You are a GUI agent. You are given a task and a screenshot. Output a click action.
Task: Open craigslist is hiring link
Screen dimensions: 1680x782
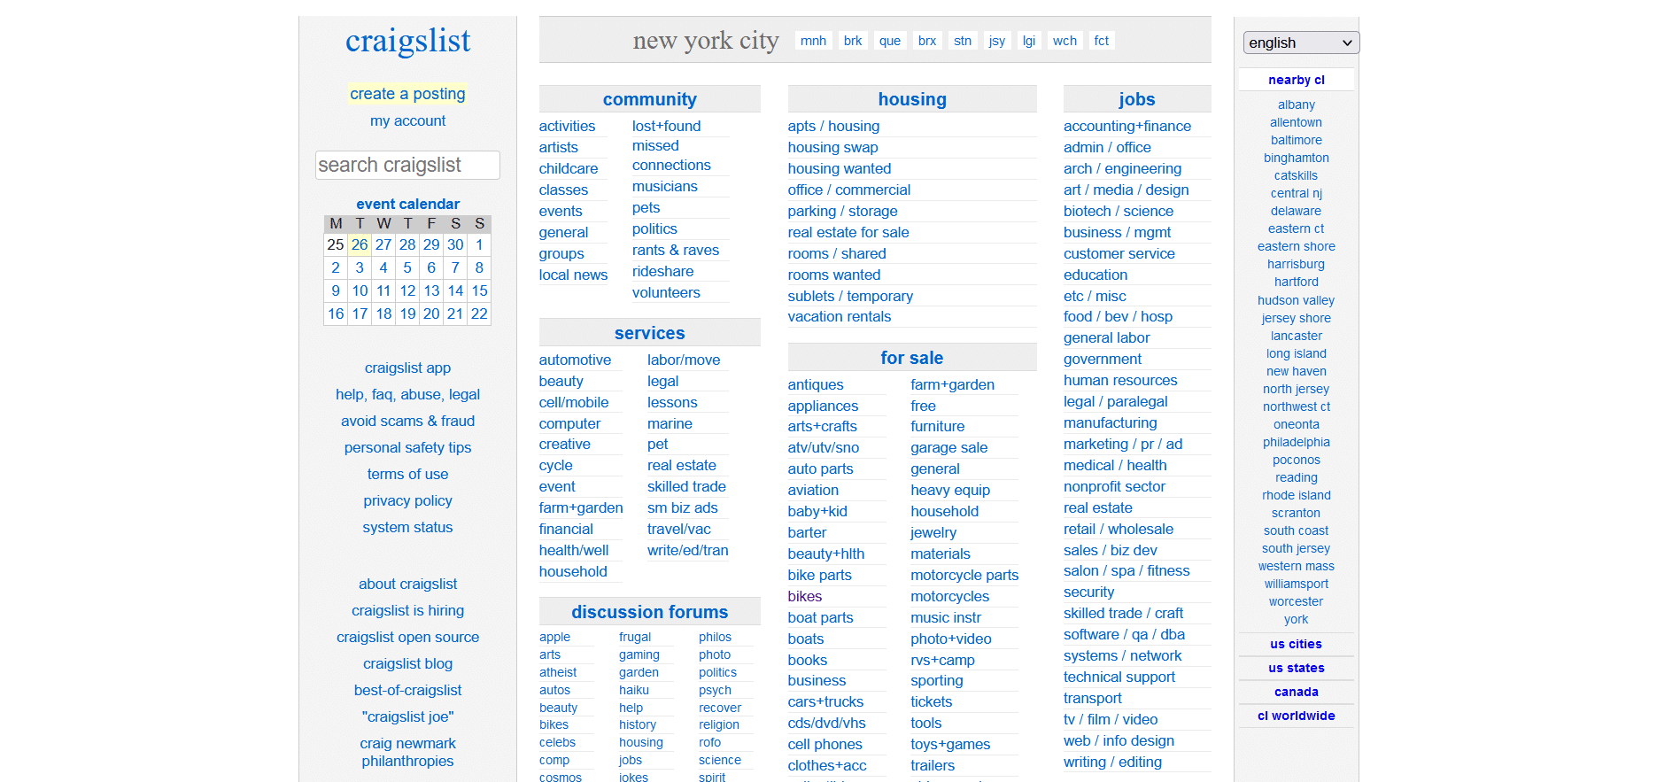pyautogui.click(x=407, y=610)
